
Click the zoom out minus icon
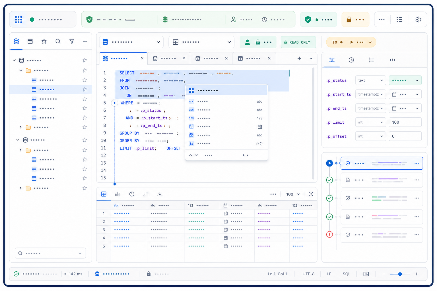[x=384, y=274]
